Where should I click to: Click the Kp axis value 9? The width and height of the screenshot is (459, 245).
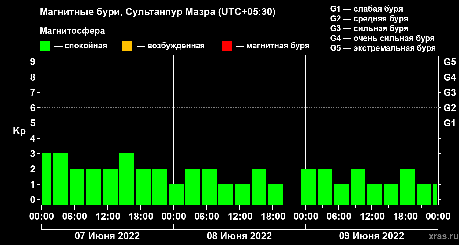[x=33, y=62]
